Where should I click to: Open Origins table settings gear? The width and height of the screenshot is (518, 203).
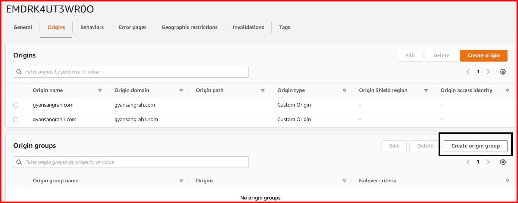503,72
